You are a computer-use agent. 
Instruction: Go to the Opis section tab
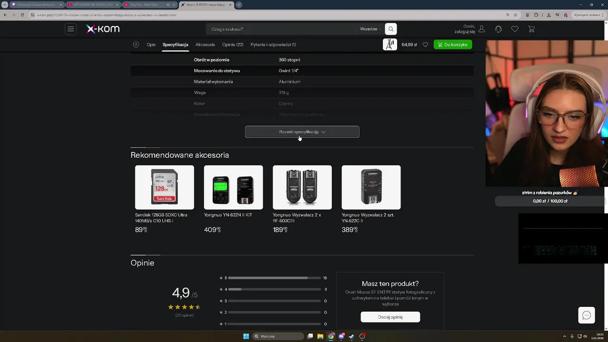click(151, 45)
